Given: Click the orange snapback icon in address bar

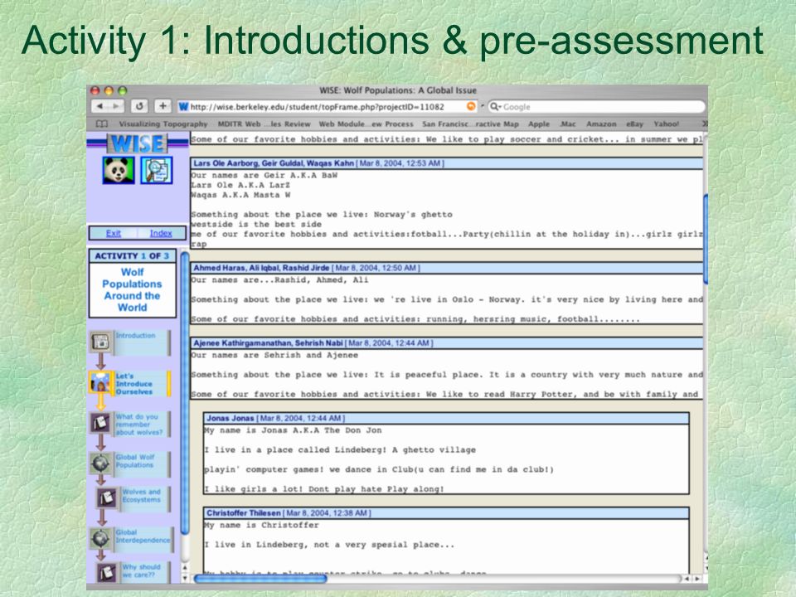Looking at the screenshot, I should point(471,106).
